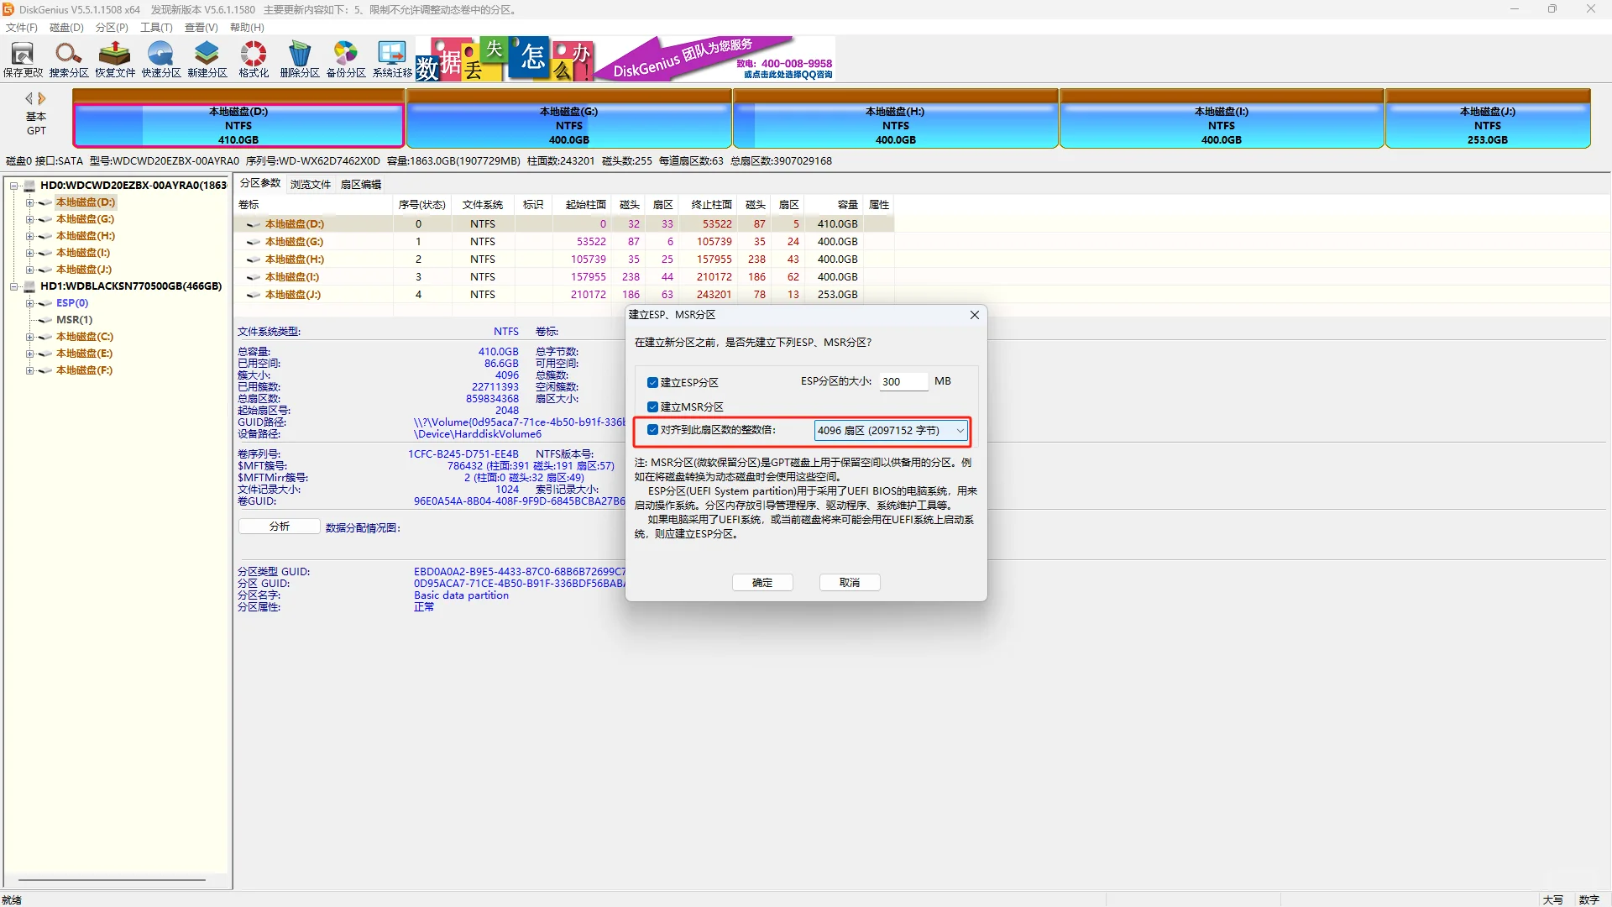This screenshot has height=907, width=1612.
Task: Open the 工具(T) menu
Action: tap(156, 28)
